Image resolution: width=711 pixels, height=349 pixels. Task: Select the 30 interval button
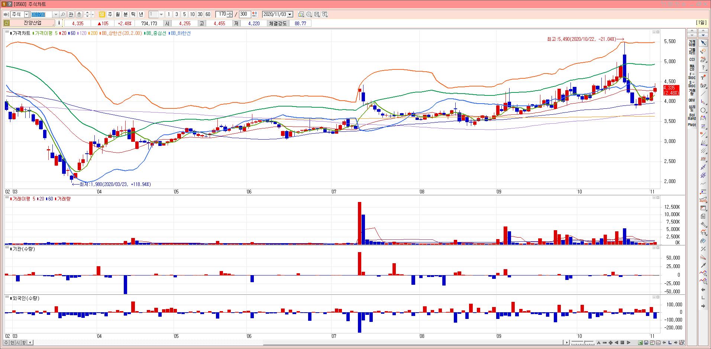200,14
